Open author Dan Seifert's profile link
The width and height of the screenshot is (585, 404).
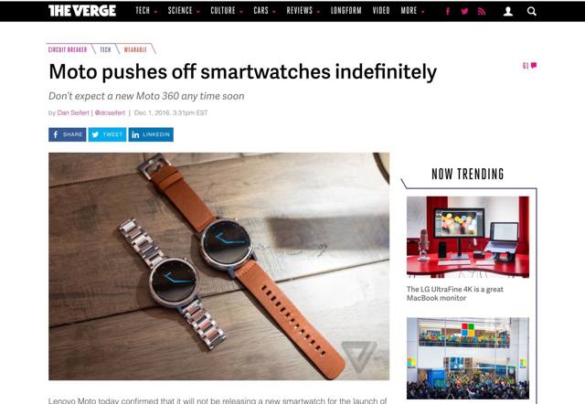point(73,112)
